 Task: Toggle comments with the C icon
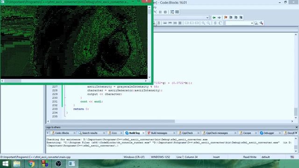(x=220, y=23)
